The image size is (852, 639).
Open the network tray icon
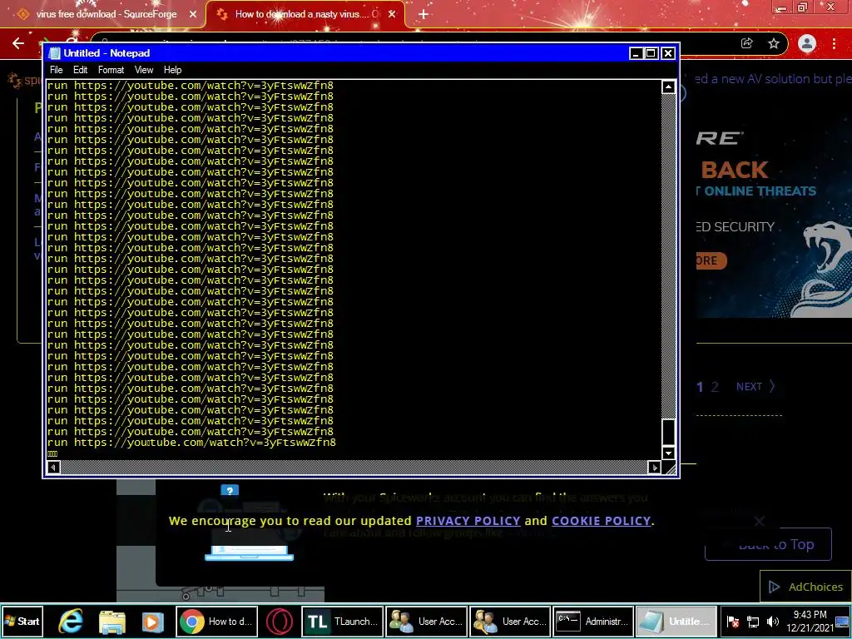(x=753, y=622)
